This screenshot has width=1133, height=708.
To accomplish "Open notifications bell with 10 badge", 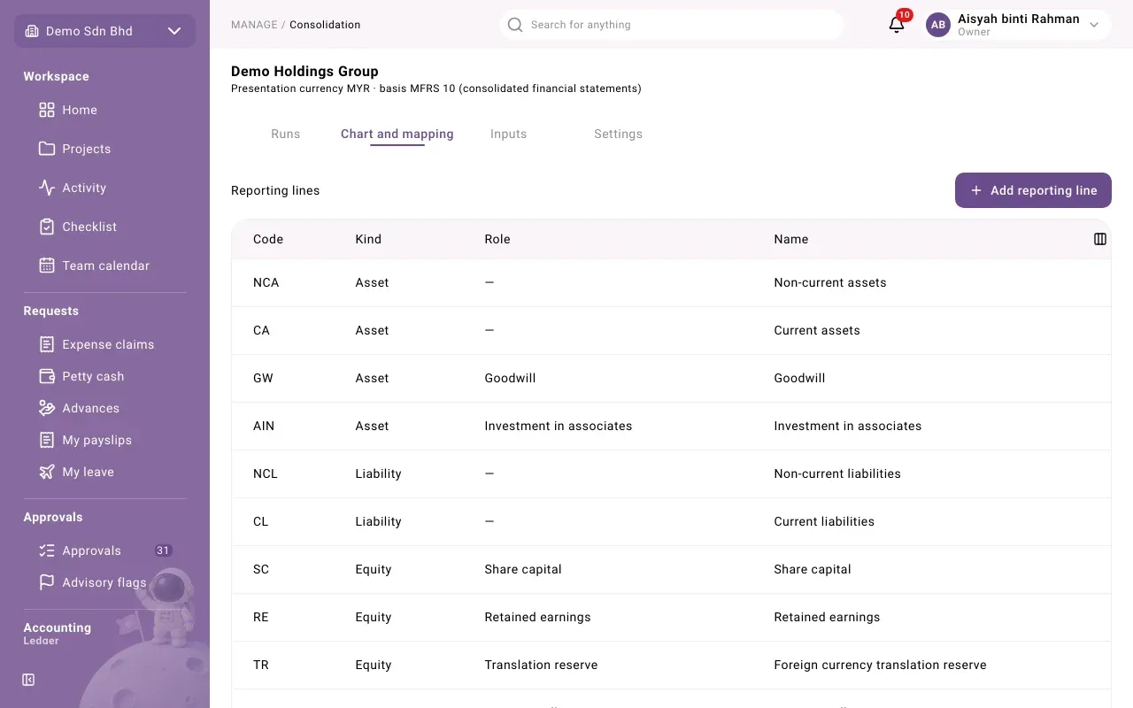I will [x=897, y=25].
